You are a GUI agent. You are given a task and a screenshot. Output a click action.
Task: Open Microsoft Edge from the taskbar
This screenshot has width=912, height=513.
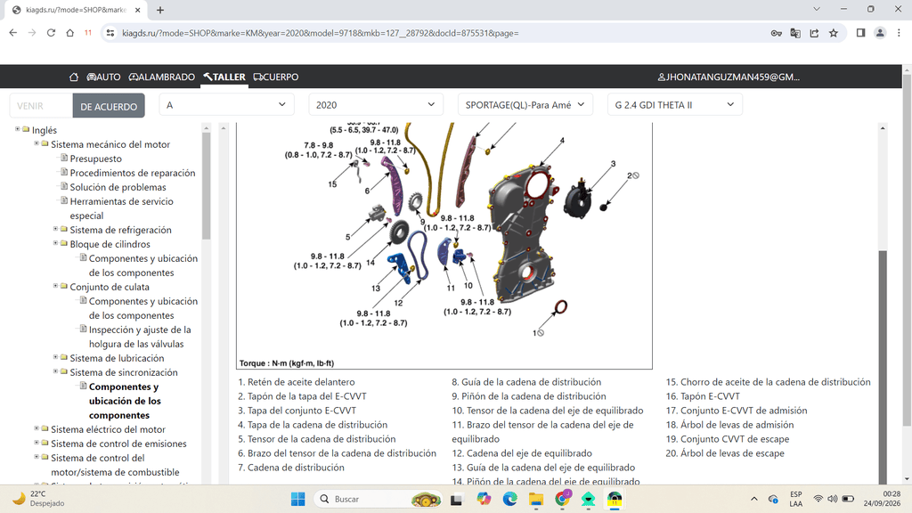(510, 499)
